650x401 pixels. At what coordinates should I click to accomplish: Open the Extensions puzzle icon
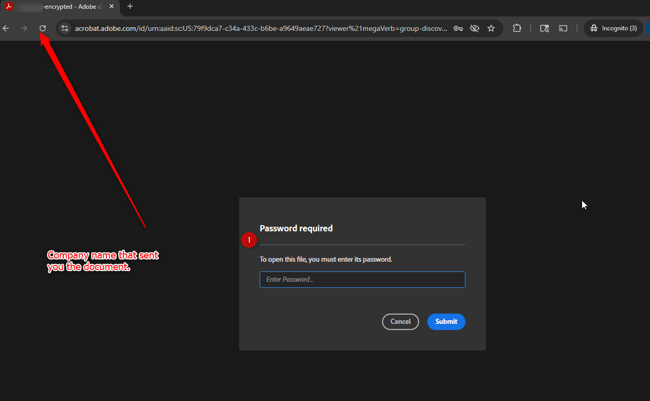coord(517,28)
